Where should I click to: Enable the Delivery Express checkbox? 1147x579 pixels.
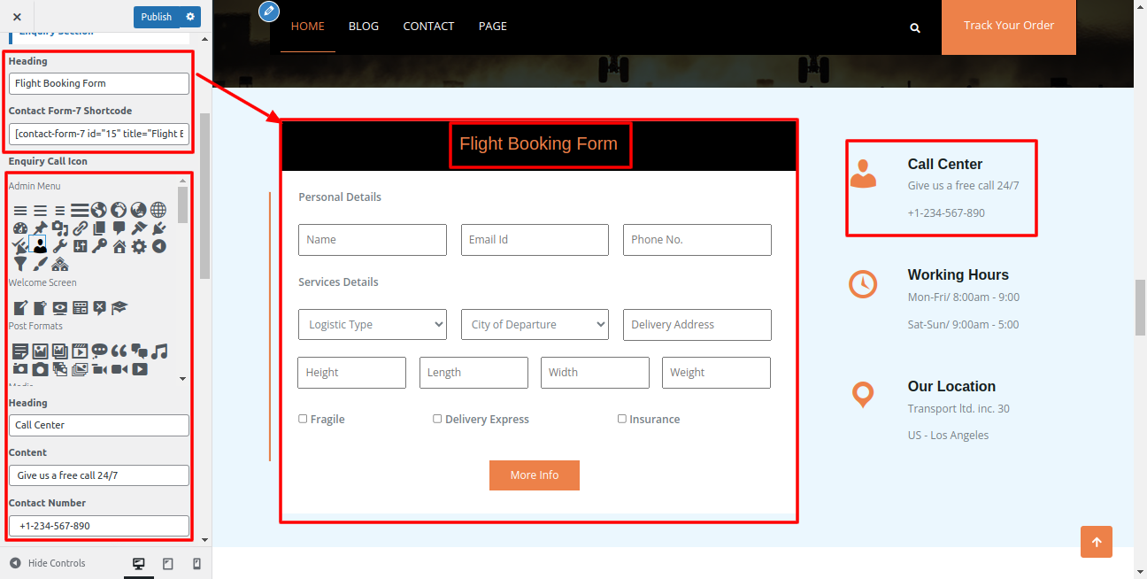pyautogui.click(x=437, y=419)
